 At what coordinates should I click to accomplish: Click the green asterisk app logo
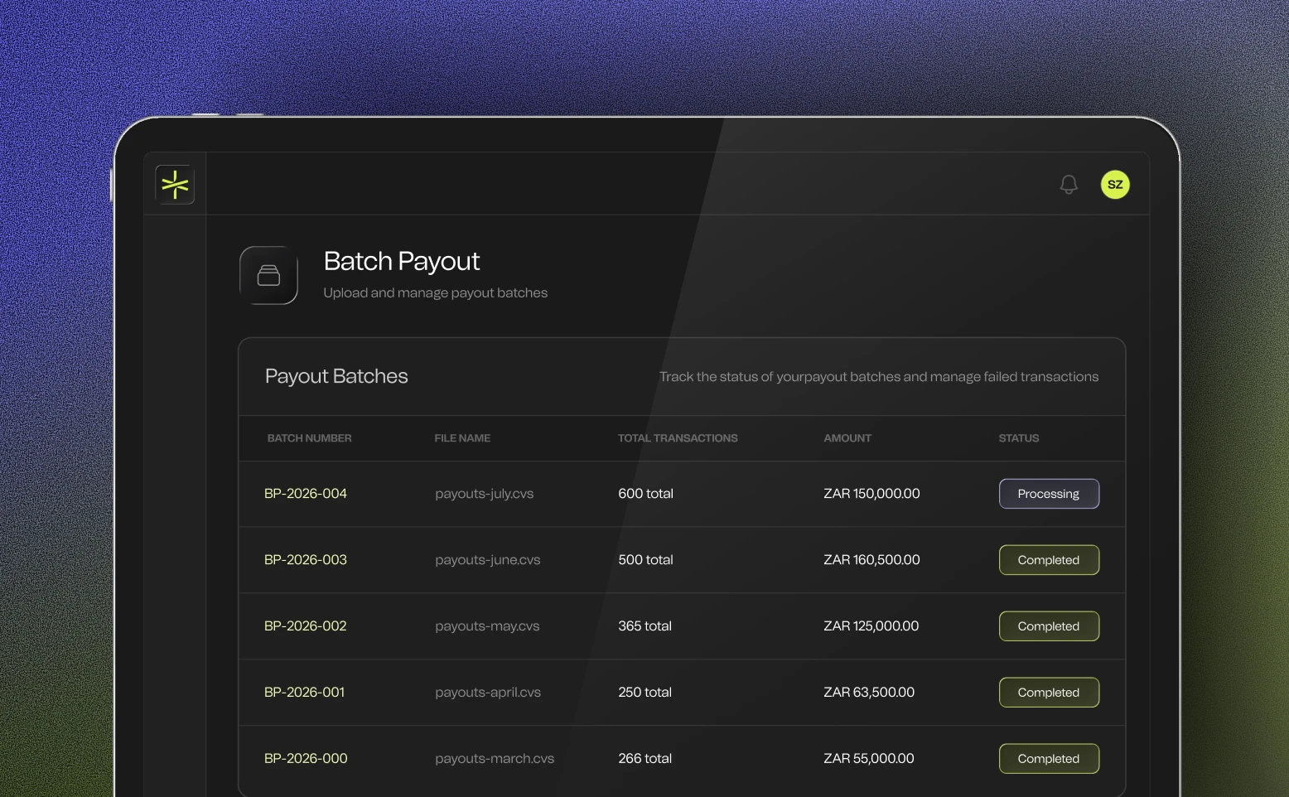pyautogui.click(x=174, y=184)
